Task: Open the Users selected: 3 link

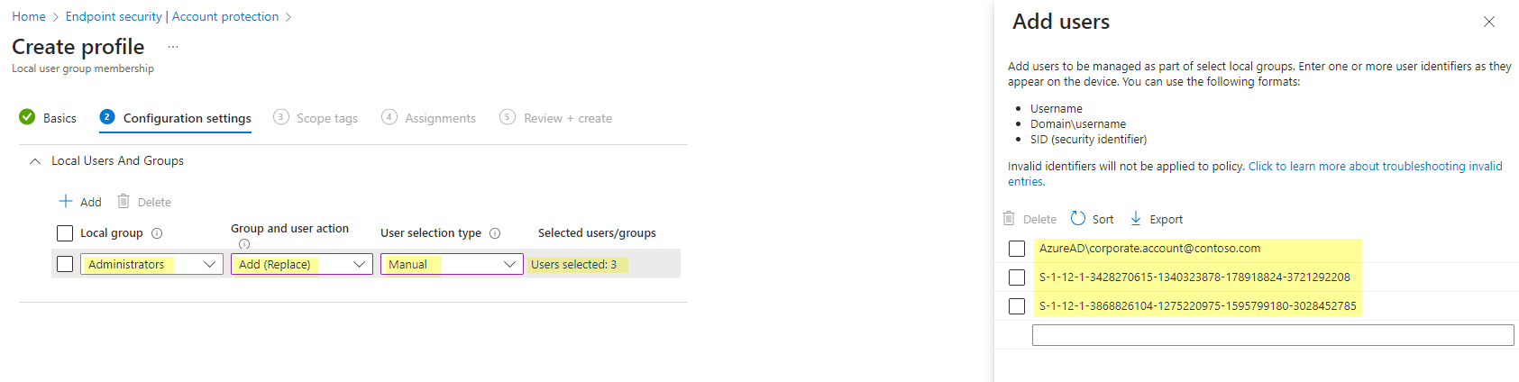Action: click(x=574, y=264)
